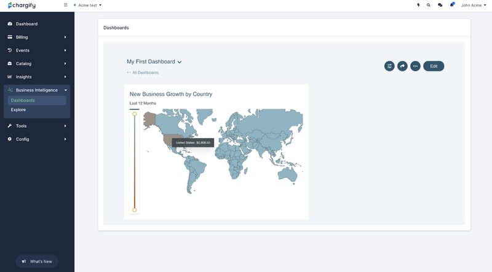Click the Tools wrench icon
The image size is (492, 272).
tap(10, 126)
